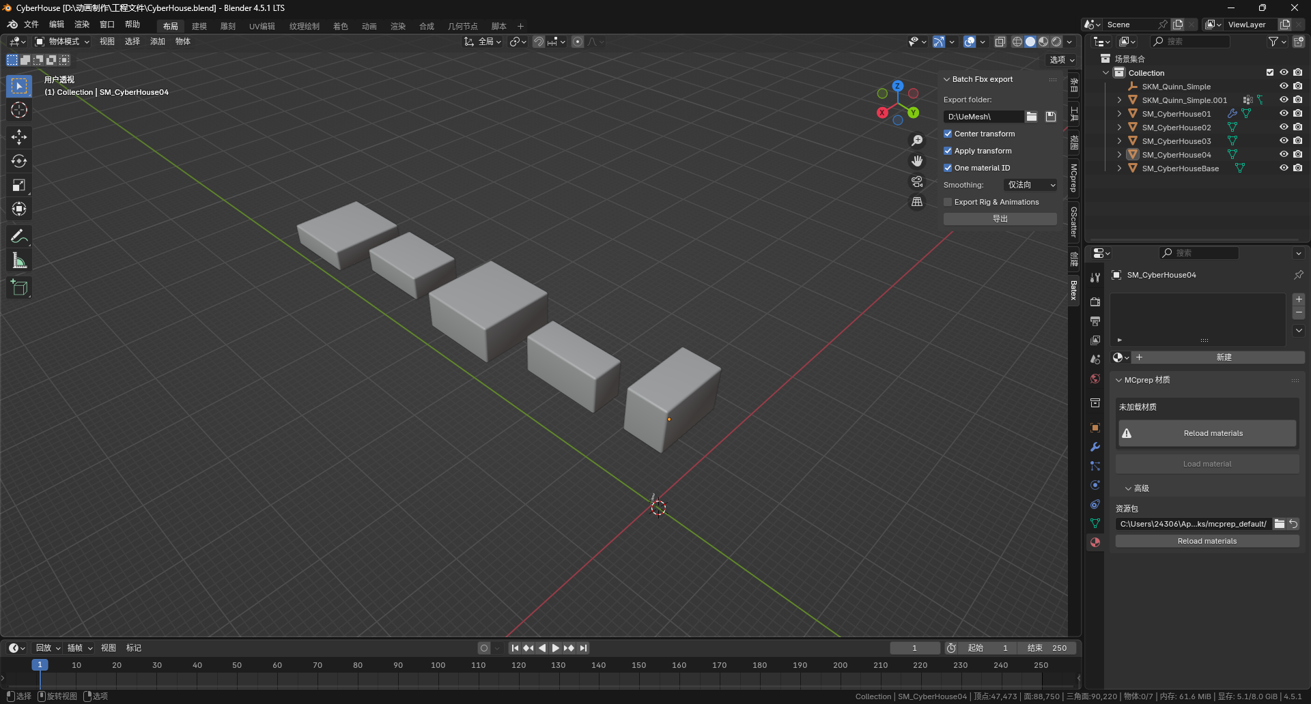Open the 物体模式 mode dropdown
Viewport: 1311px width, 704px height.
tap(63, 42)
